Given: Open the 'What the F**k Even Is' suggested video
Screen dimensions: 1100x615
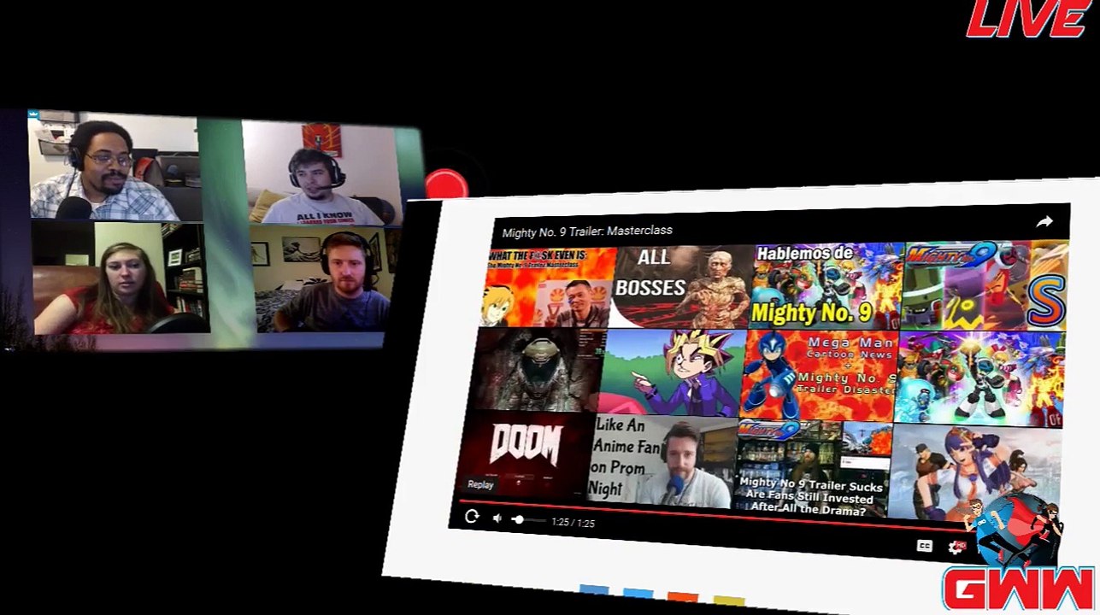Looking at the screenshot, I should click(550, 287).
